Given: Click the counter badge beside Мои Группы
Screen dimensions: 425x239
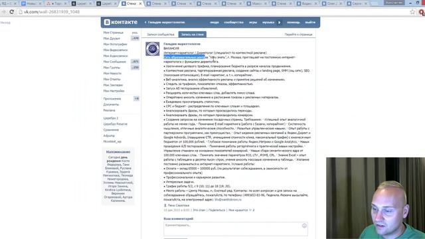Looking at the screenshot, I should pyautogui.click(x=135, y=68).
